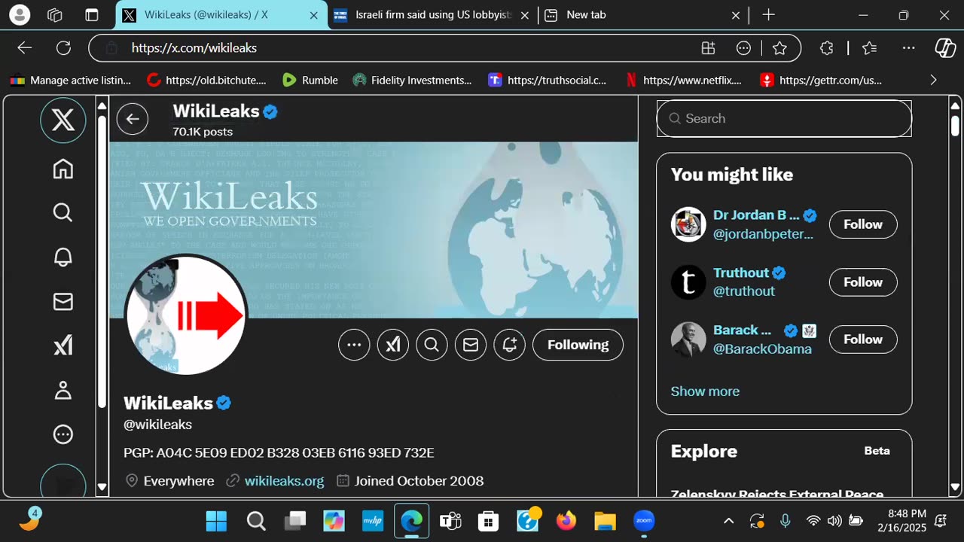The width and height of the screenshot is (964, 542).
Task: Open the Netflix bookmark
Action: coord(684,80)
